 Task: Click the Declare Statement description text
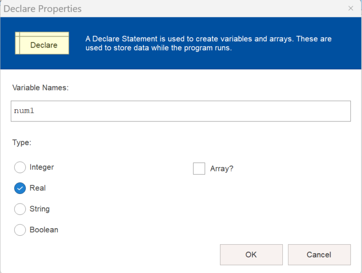click(x=208, y=43)
